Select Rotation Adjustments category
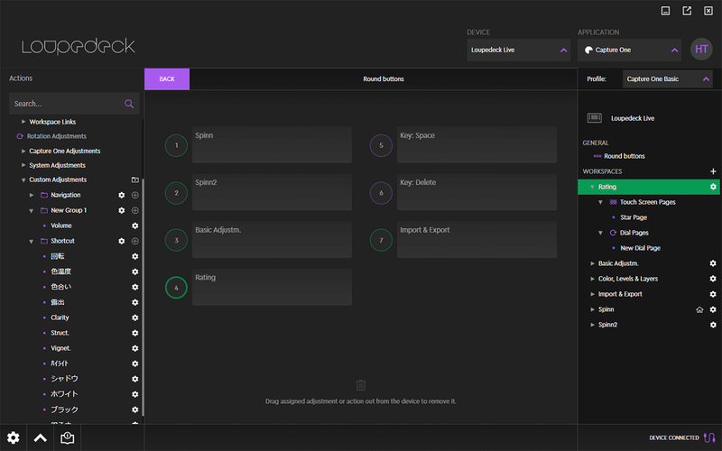Screen dimensions: 722x451 56,136
